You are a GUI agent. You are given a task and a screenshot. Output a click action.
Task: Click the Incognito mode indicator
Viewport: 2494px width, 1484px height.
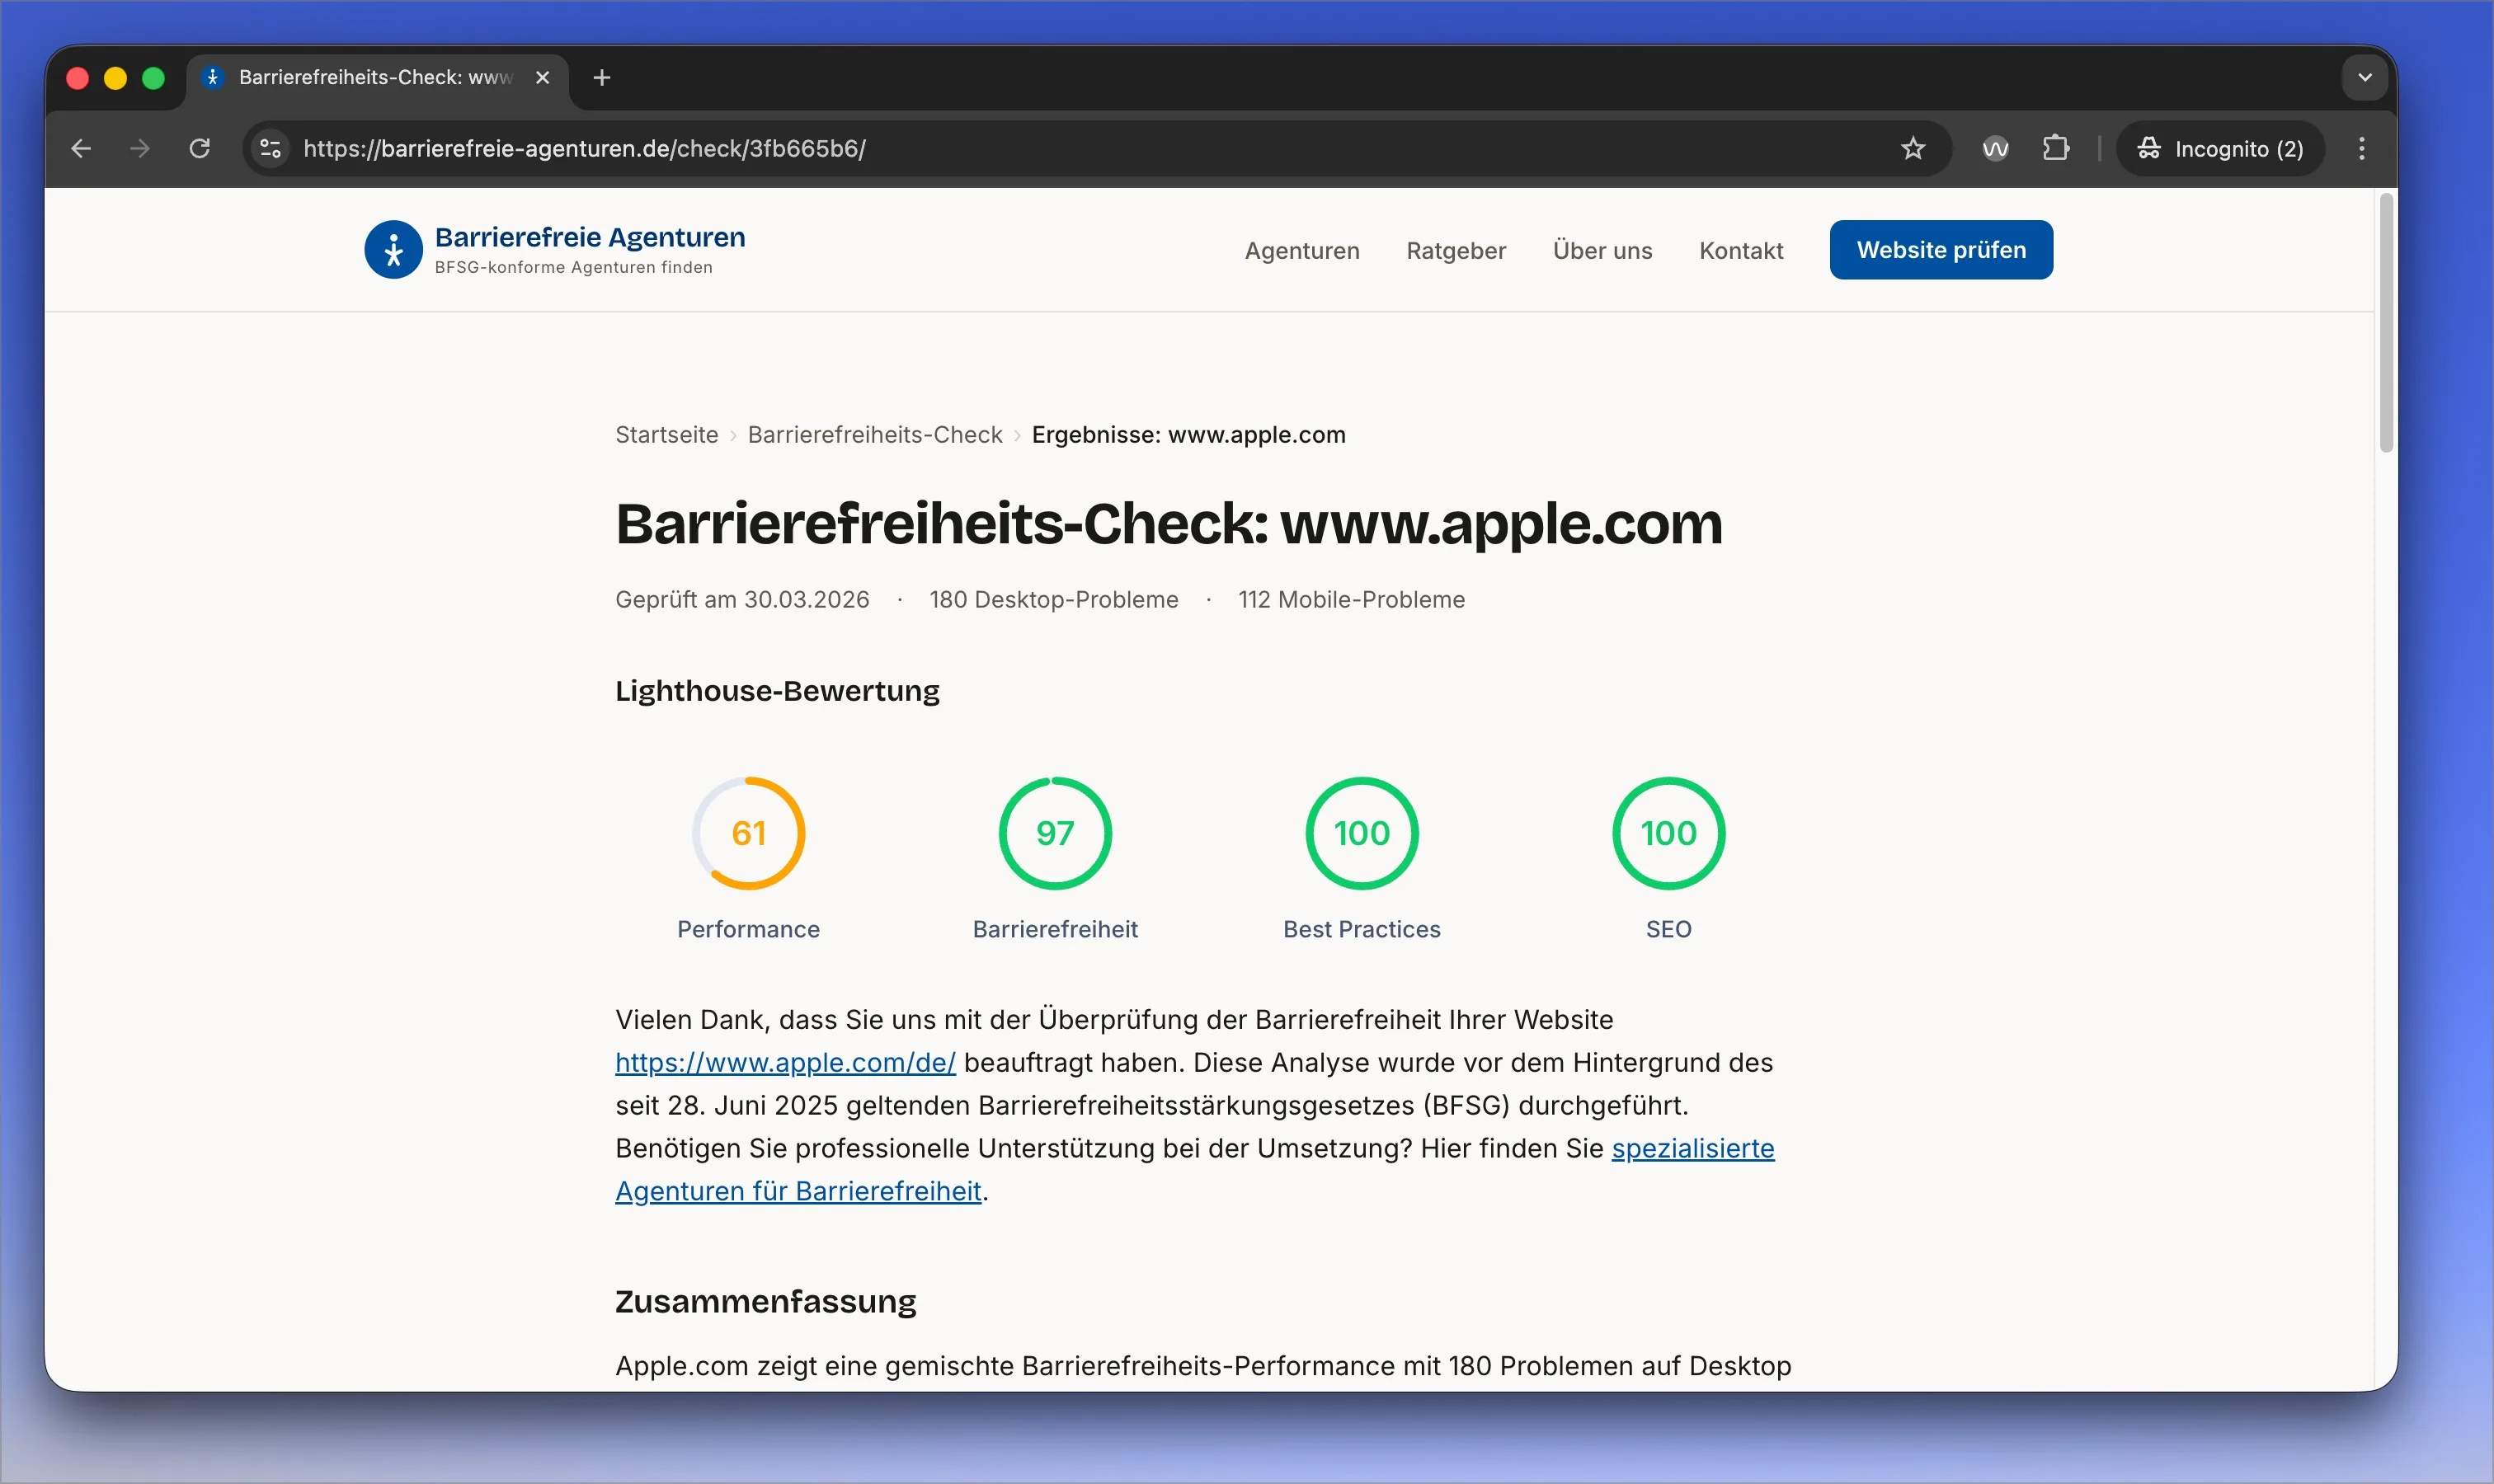pyautogui.click(x=2219, y=148)
